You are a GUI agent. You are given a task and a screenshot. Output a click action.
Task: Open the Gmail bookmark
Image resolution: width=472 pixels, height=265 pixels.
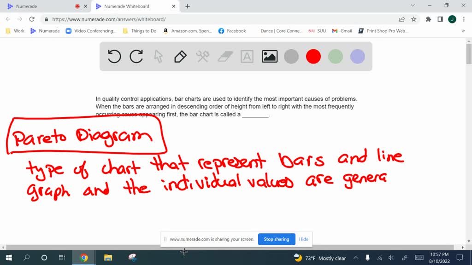[341, 30]
